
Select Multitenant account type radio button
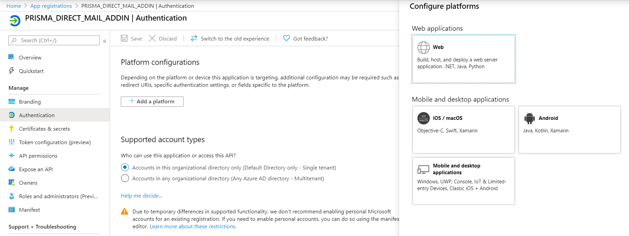[x=125, y=178]
